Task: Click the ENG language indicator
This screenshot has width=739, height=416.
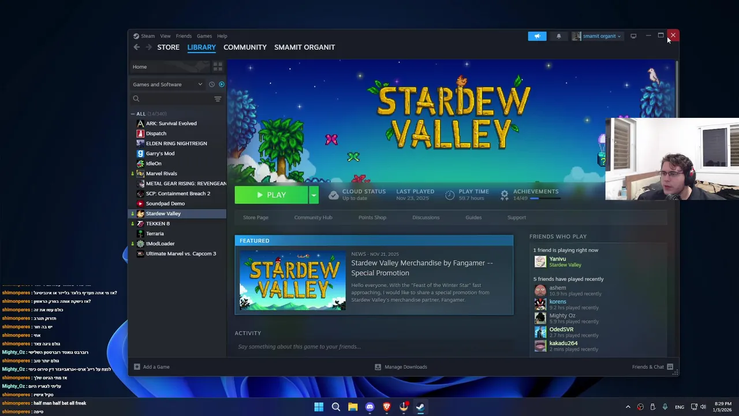Action: point(680,407)
